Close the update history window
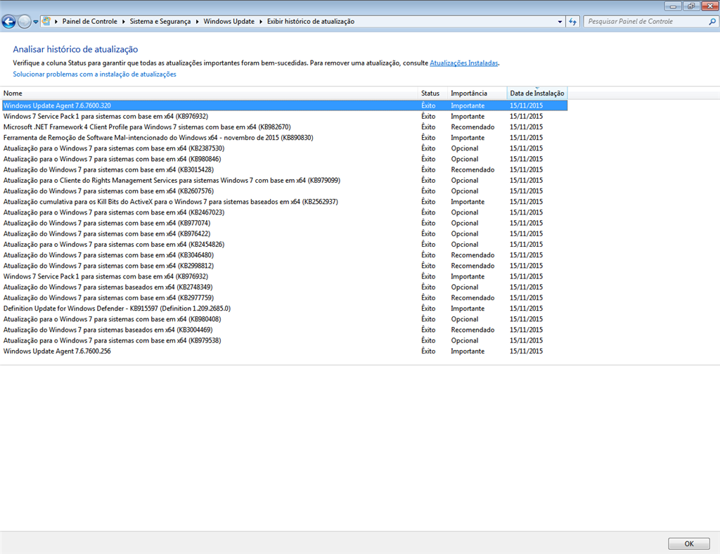This screenshot has width=720, height=554. coord(709,6)
